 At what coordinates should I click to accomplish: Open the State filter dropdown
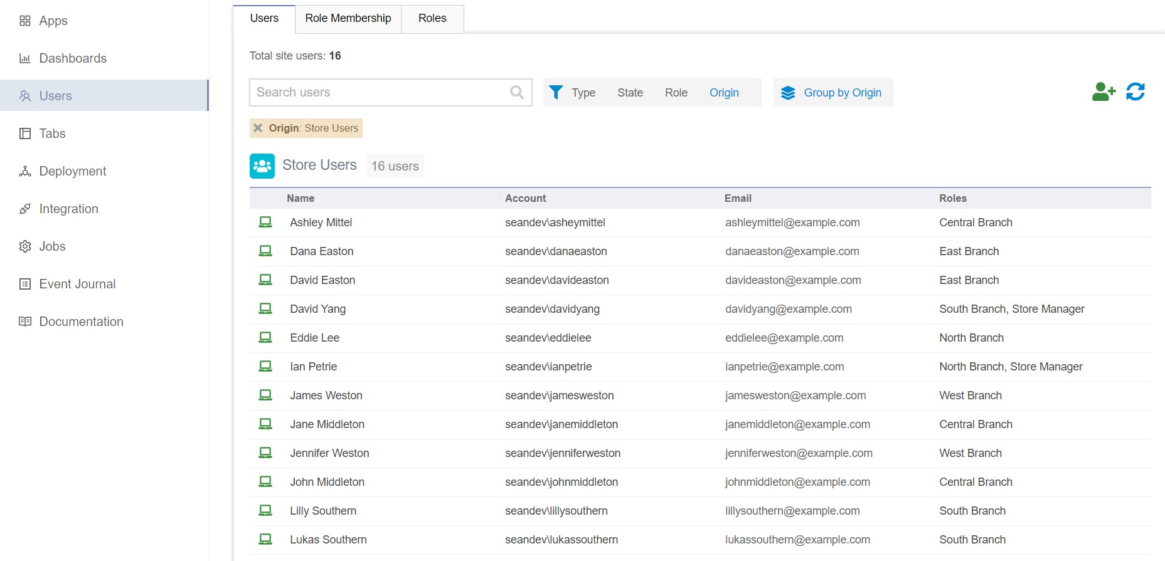pos(630,93)
